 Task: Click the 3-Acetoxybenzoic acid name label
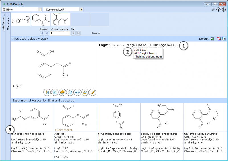click(x=28, y=134)
